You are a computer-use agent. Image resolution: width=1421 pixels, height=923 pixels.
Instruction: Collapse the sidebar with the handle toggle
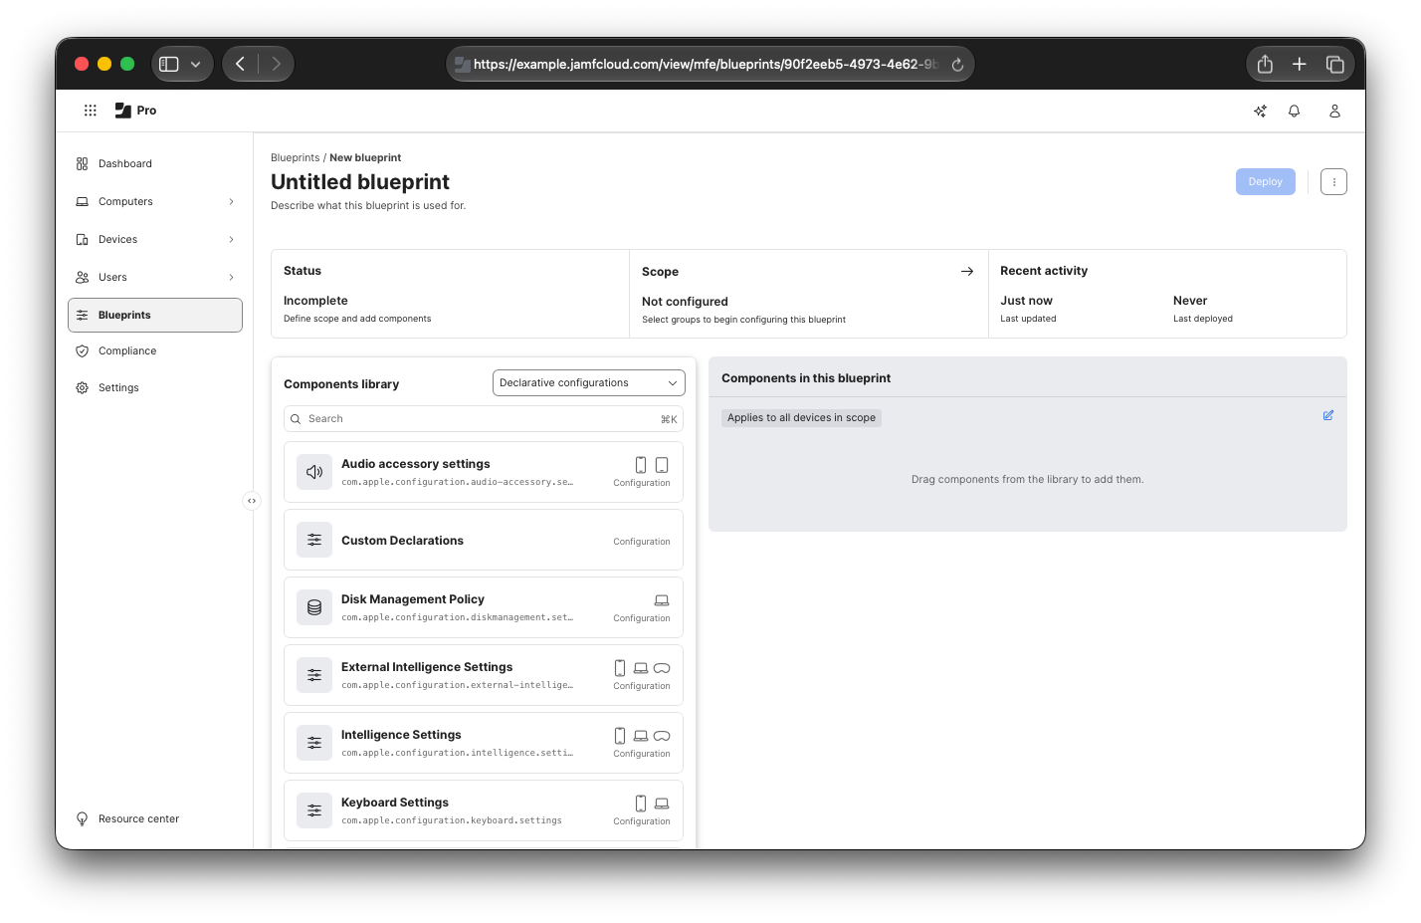[252, 501]
